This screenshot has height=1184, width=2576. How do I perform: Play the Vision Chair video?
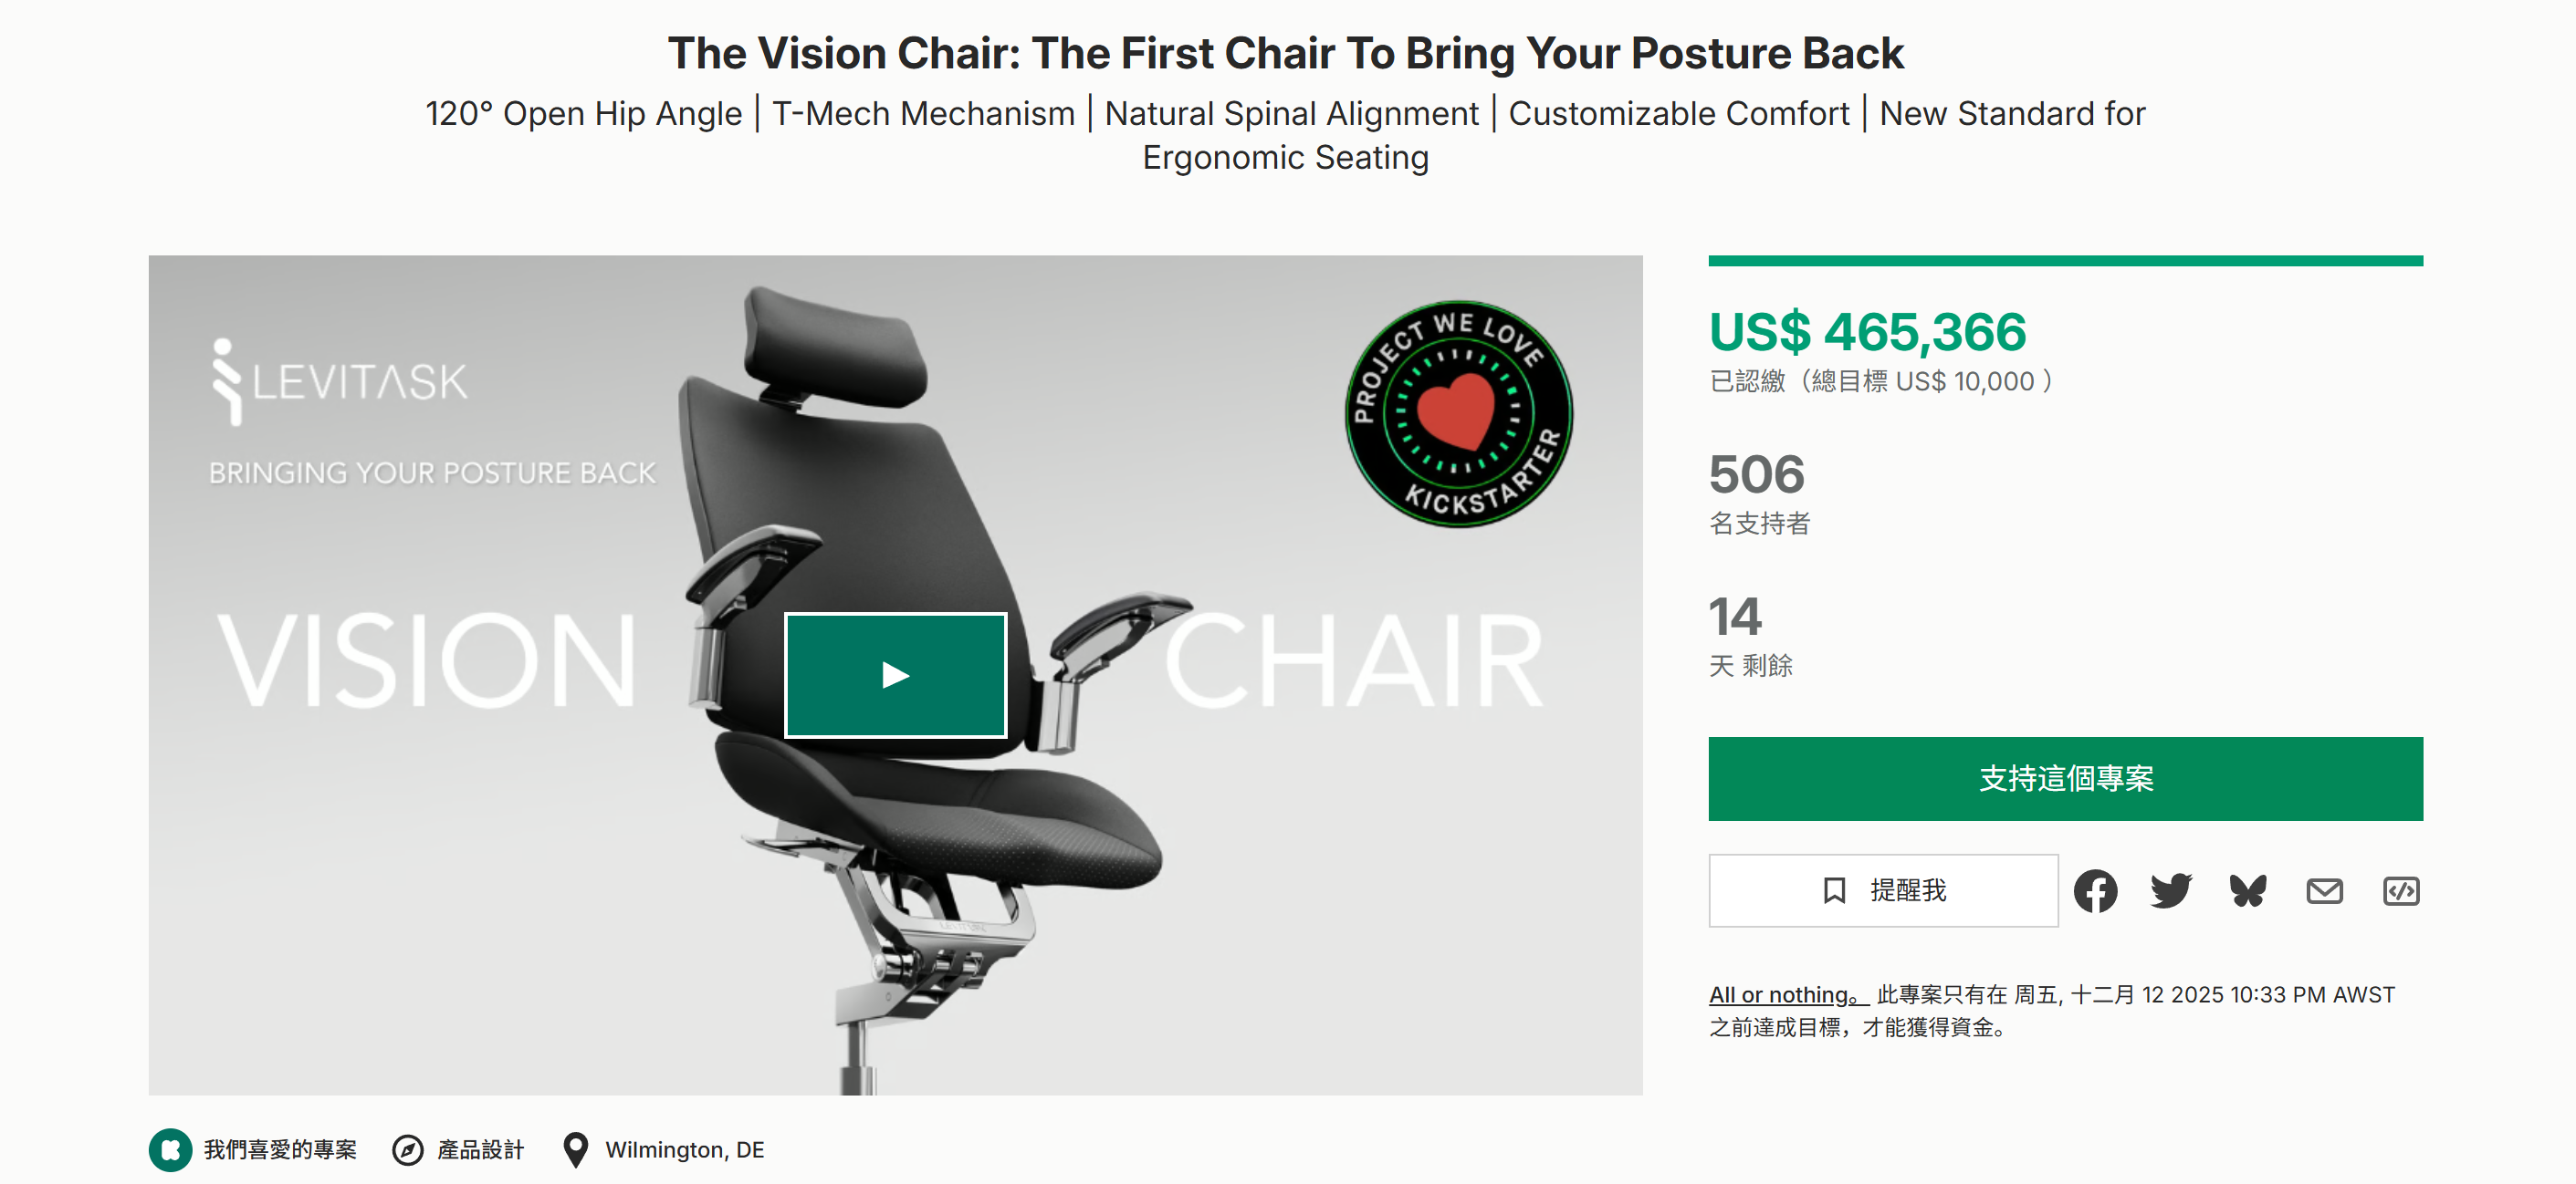coord(895,675)
